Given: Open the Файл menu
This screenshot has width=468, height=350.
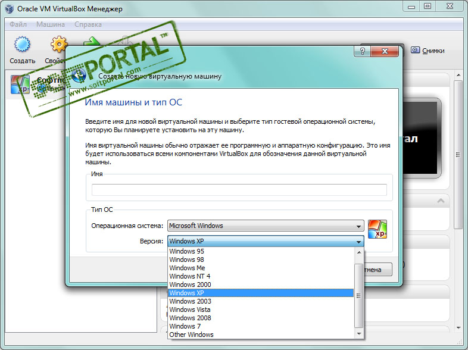Looking at the screenshot, I should [18, 24].
